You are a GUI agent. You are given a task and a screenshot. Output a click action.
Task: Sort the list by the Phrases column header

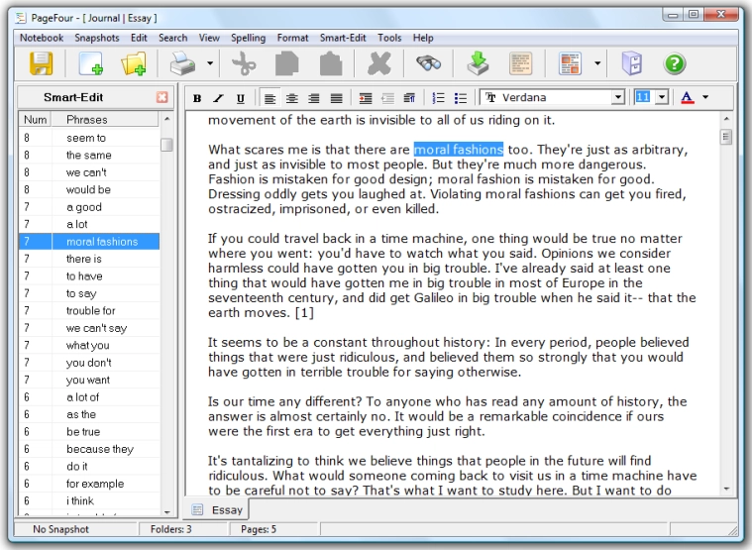(105, 119)
